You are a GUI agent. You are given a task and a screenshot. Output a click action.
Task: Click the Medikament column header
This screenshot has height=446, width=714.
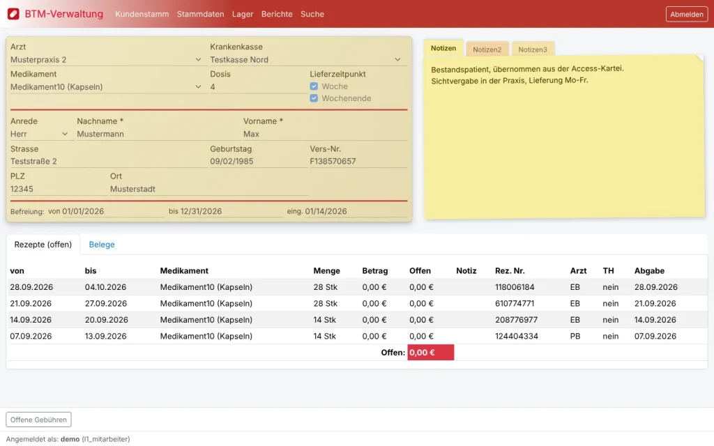pos(184,271)
